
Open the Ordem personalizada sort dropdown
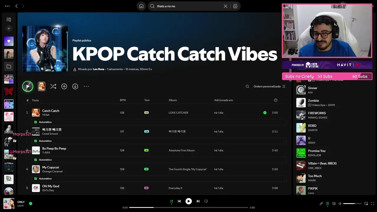[269, 86]
